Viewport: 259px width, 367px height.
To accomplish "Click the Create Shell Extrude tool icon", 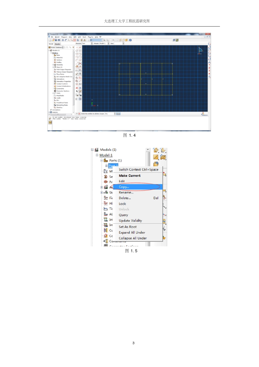I will coord(163,150).
